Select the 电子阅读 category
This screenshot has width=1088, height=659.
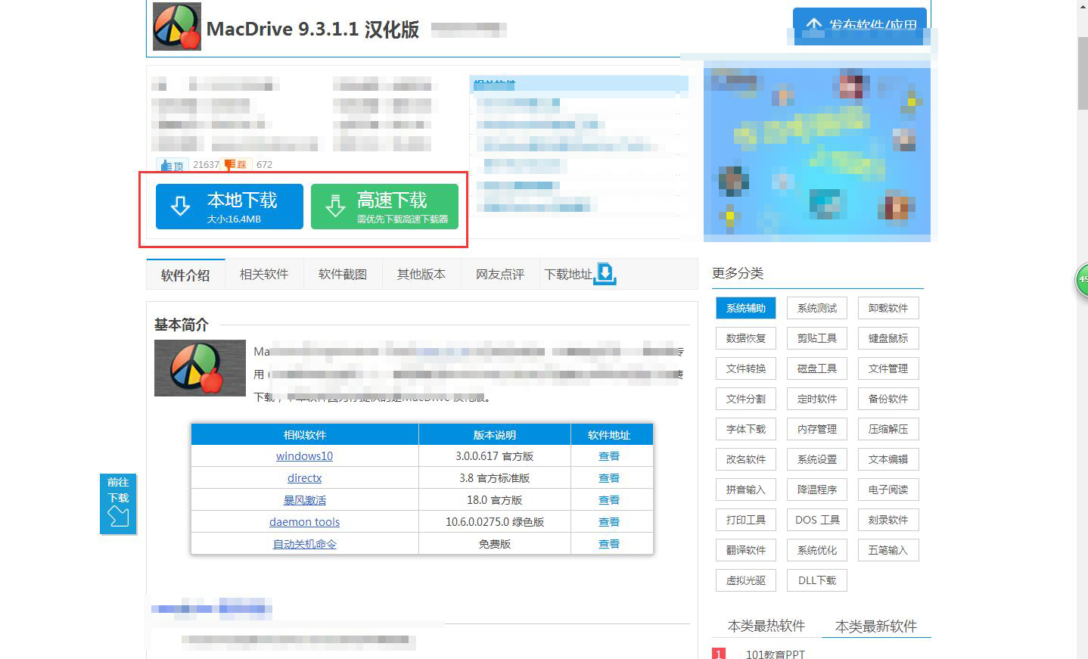[888, 490]
